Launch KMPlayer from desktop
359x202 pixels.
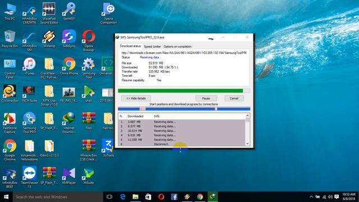(68, 176)
